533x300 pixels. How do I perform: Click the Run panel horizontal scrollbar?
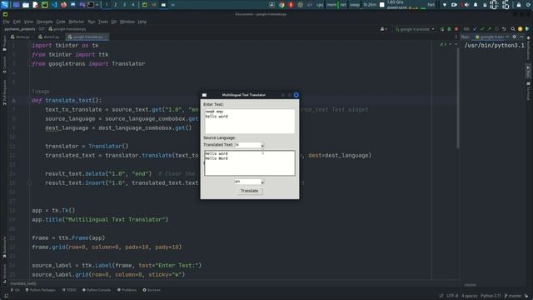pos(471,285)
